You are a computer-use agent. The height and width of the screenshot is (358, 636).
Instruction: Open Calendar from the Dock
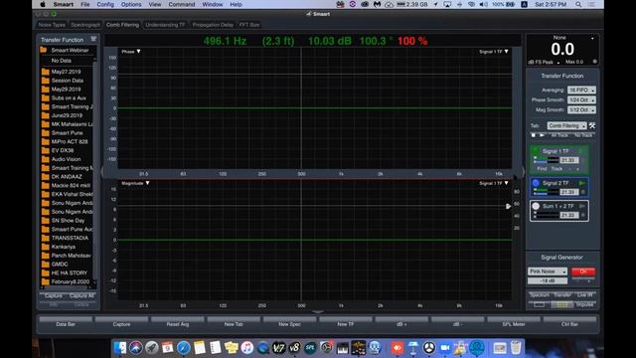167,348
